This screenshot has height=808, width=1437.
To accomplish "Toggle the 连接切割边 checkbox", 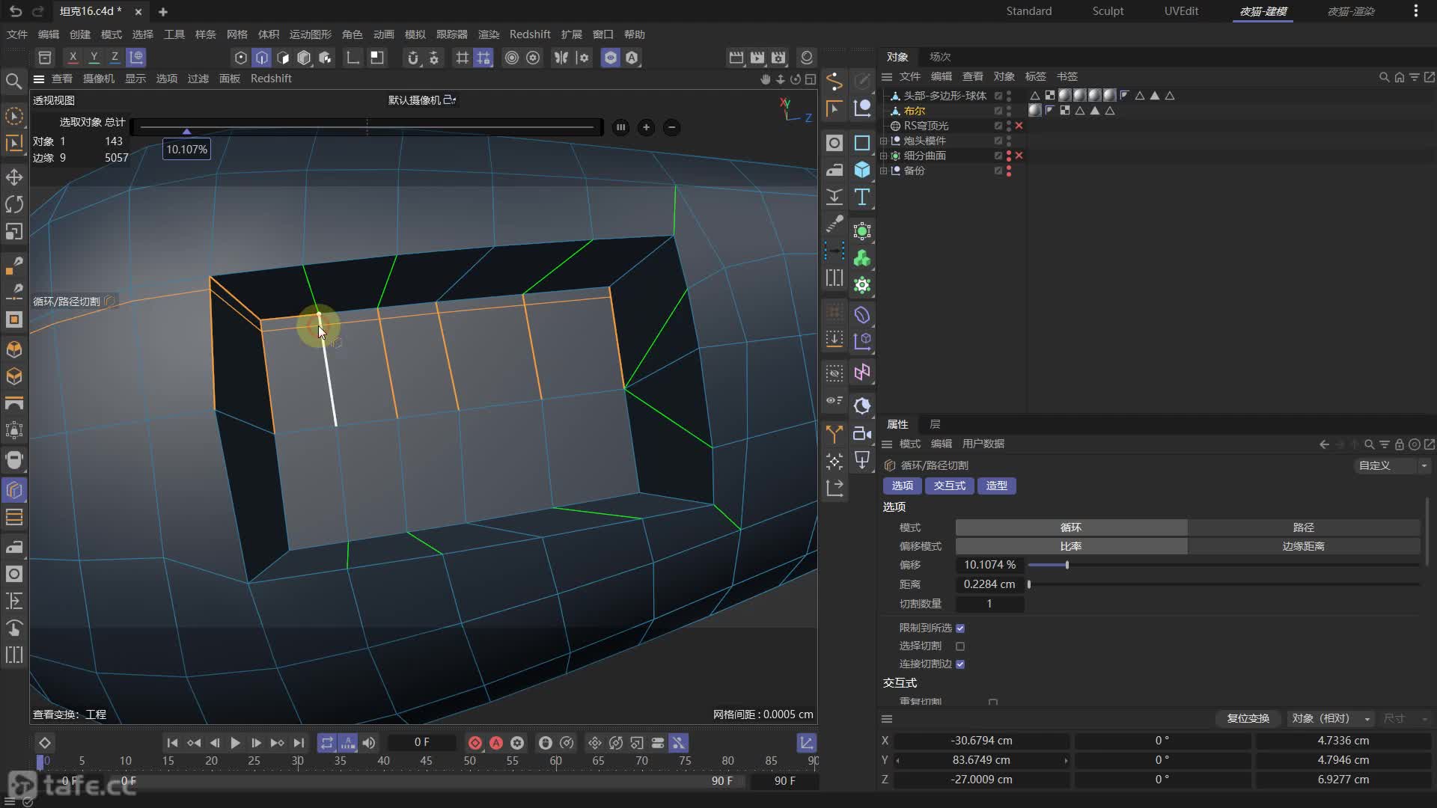I will [960, 664].
